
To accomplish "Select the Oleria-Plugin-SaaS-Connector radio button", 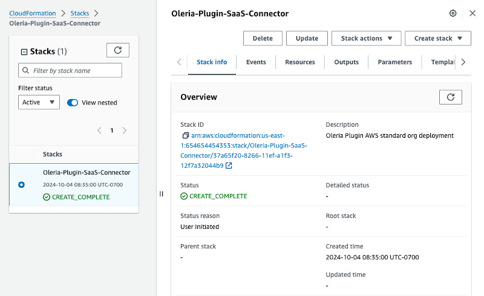I will (x=21, y=185).
